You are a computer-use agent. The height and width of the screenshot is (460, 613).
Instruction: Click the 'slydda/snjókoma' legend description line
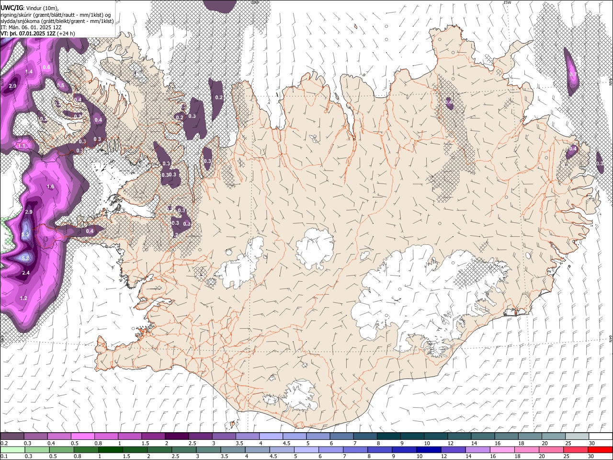pyautogui.click(x=57, y=21)
